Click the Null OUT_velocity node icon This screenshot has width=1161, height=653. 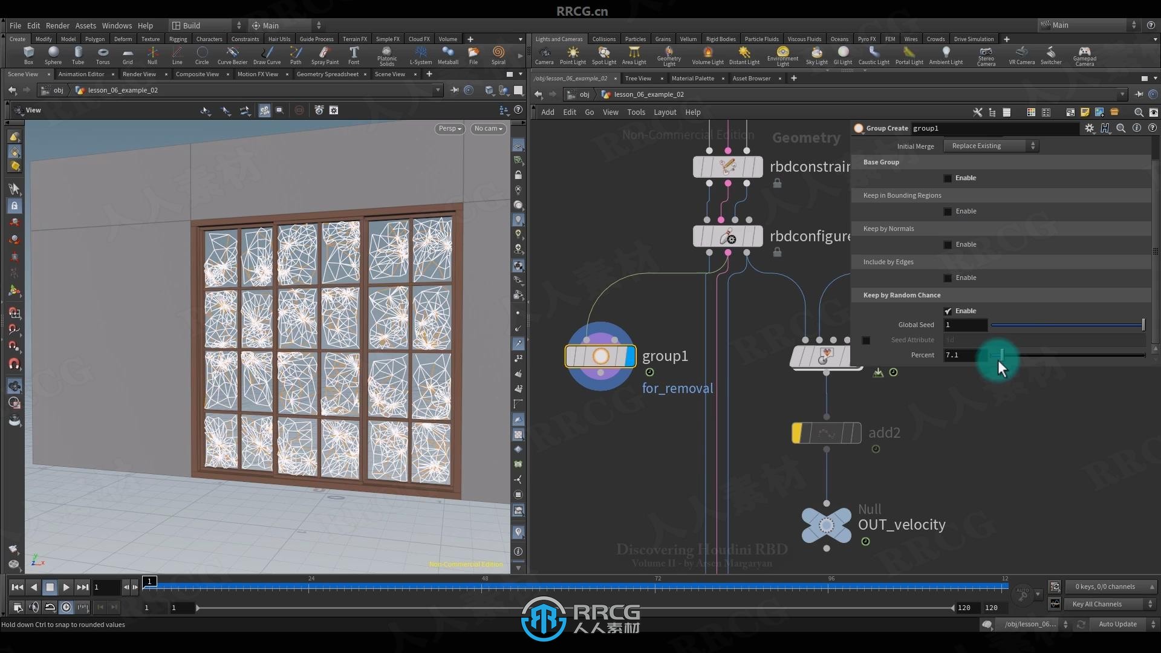[825, 523]
